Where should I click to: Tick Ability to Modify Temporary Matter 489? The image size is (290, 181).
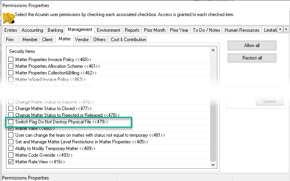click(11, 148)
